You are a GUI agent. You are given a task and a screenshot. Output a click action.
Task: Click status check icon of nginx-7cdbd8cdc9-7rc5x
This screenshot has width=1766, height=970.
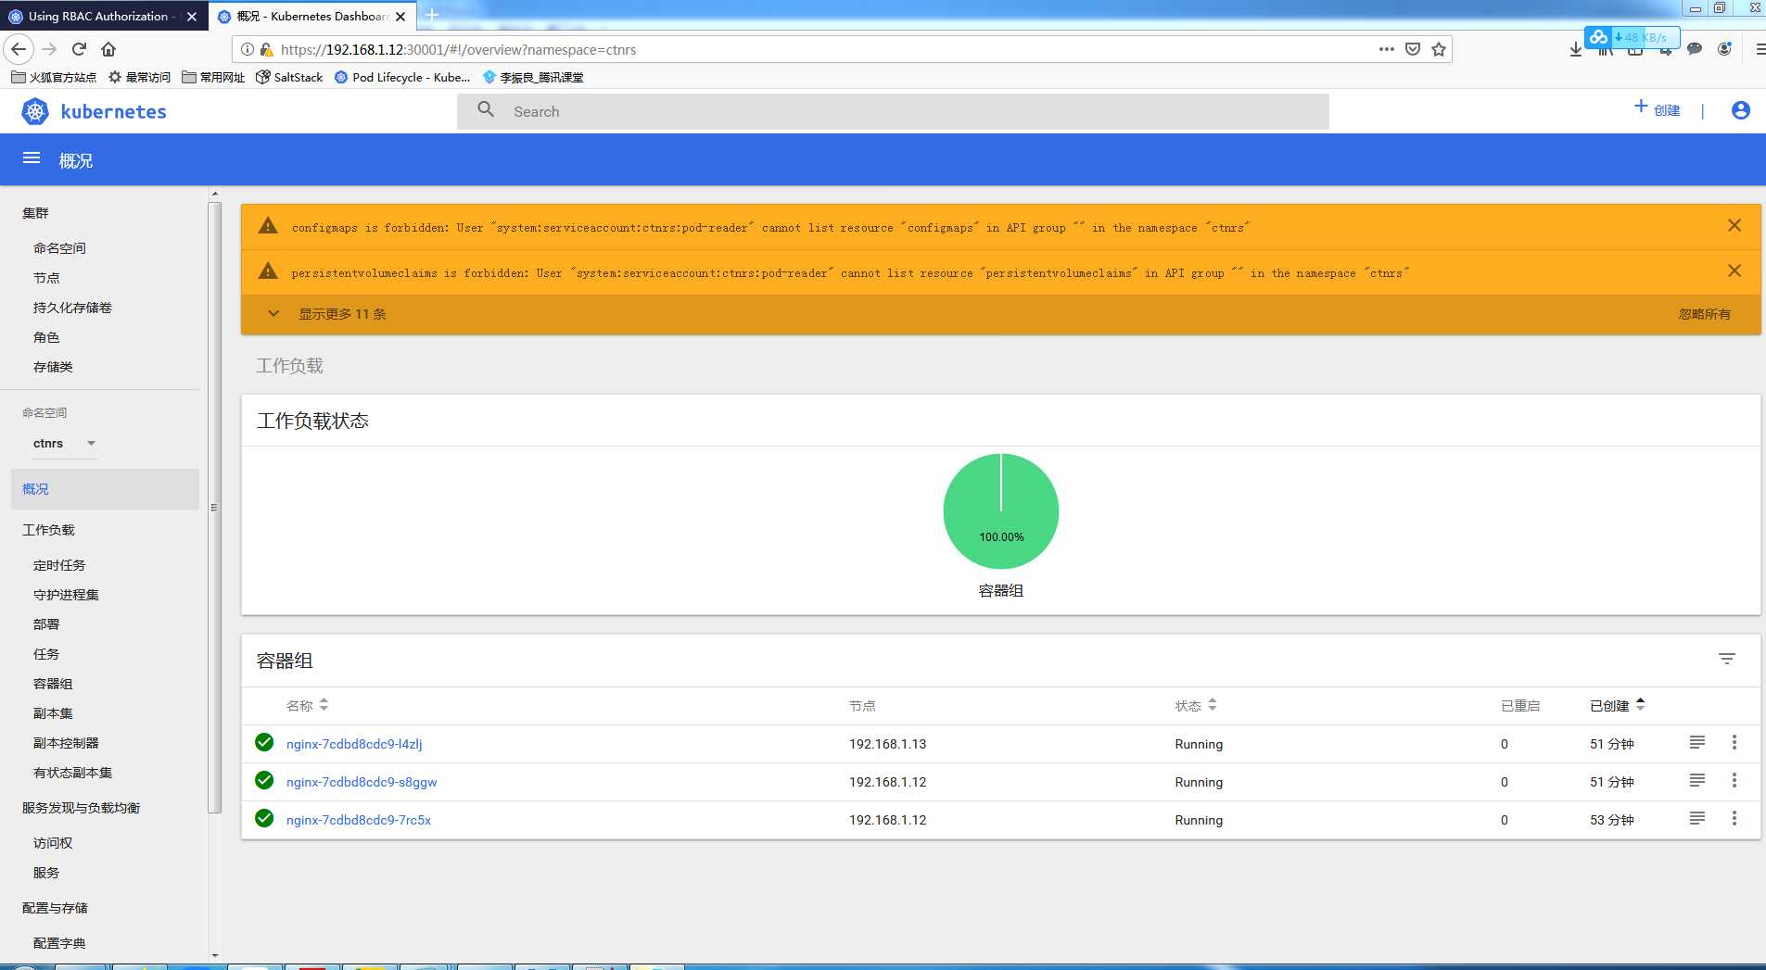pos(264,818)
